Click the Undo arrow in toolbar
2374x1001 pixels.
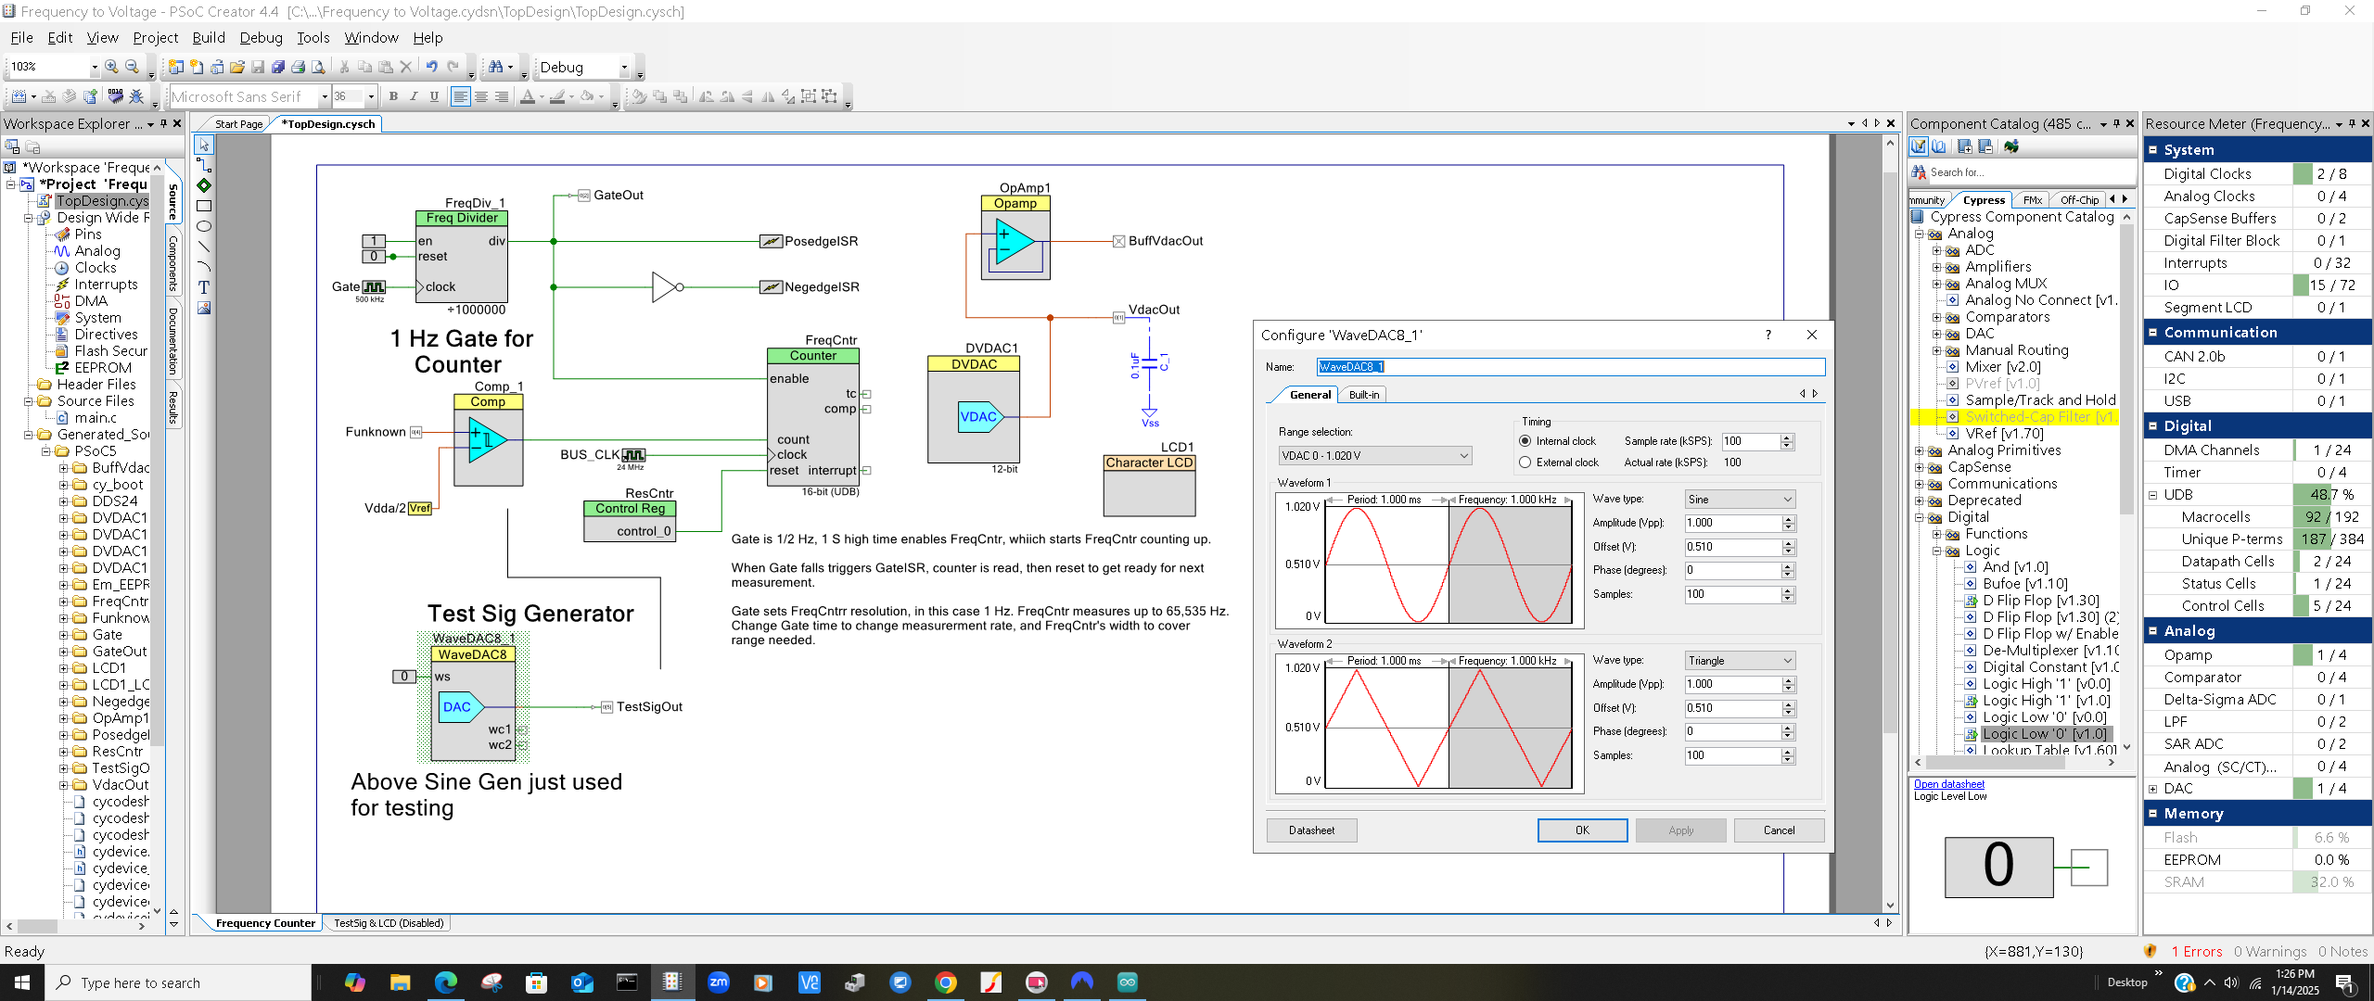click(x=431, y=67)
